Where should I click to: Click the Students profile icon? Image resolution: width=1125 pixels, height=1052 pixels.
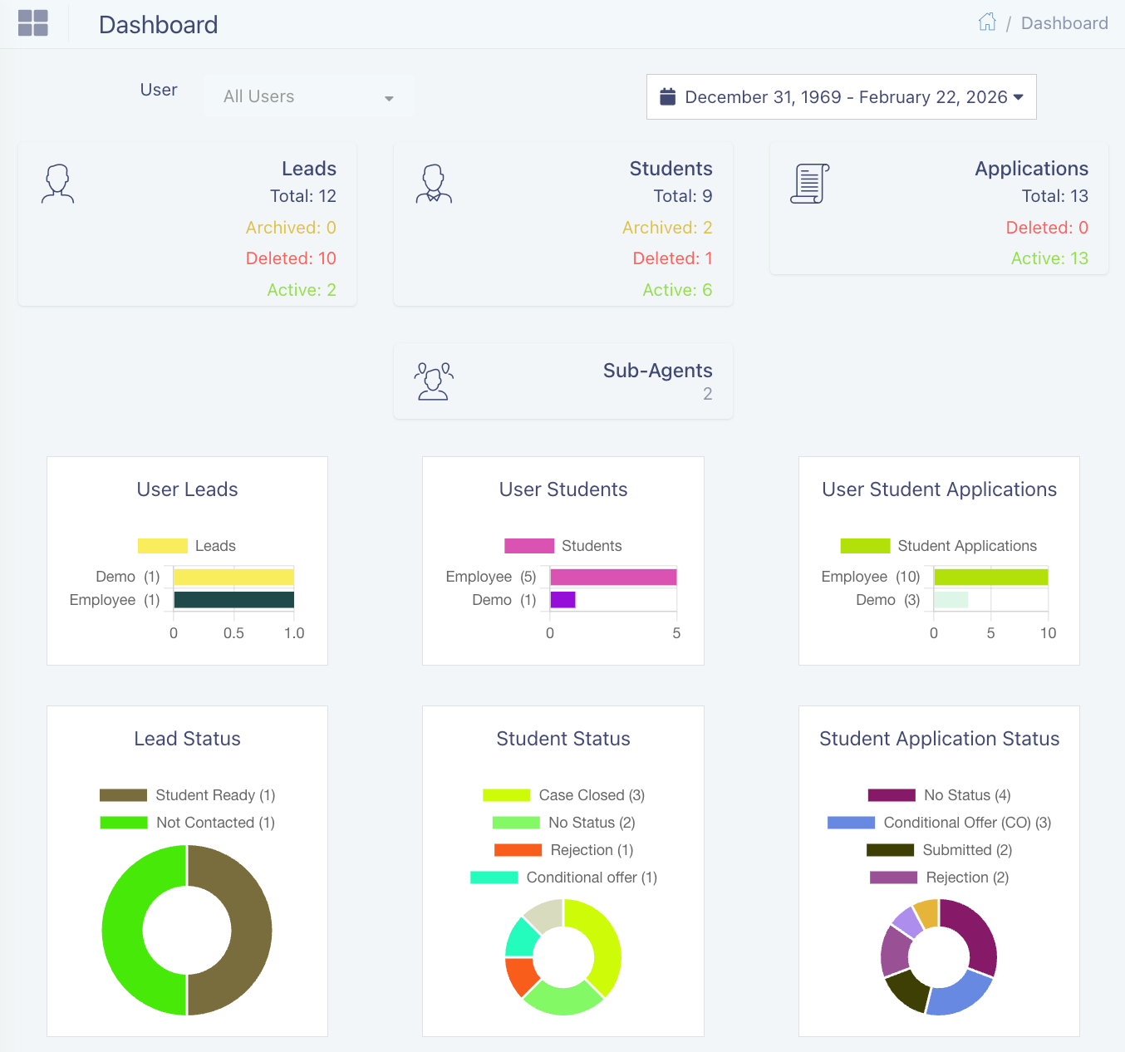pyautogui.click(x=434, y=184)
